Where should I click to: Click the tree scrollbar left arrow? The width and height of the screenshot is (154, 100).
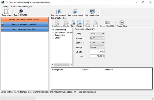(52, 65)
